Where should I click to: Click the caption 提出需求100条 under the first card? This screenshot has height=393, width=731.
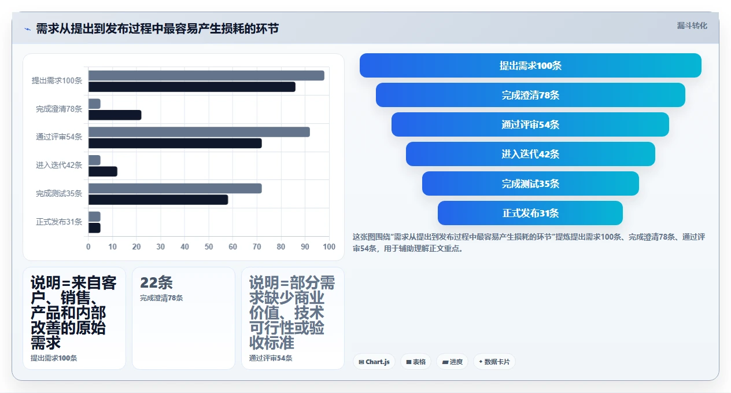click(x=54, y=358)
